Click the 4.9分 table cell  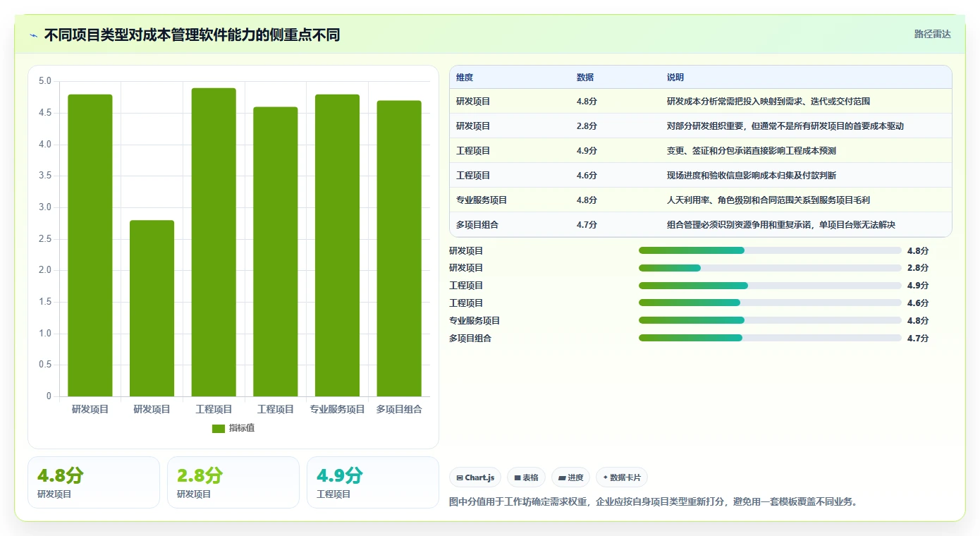pos(587,151)
